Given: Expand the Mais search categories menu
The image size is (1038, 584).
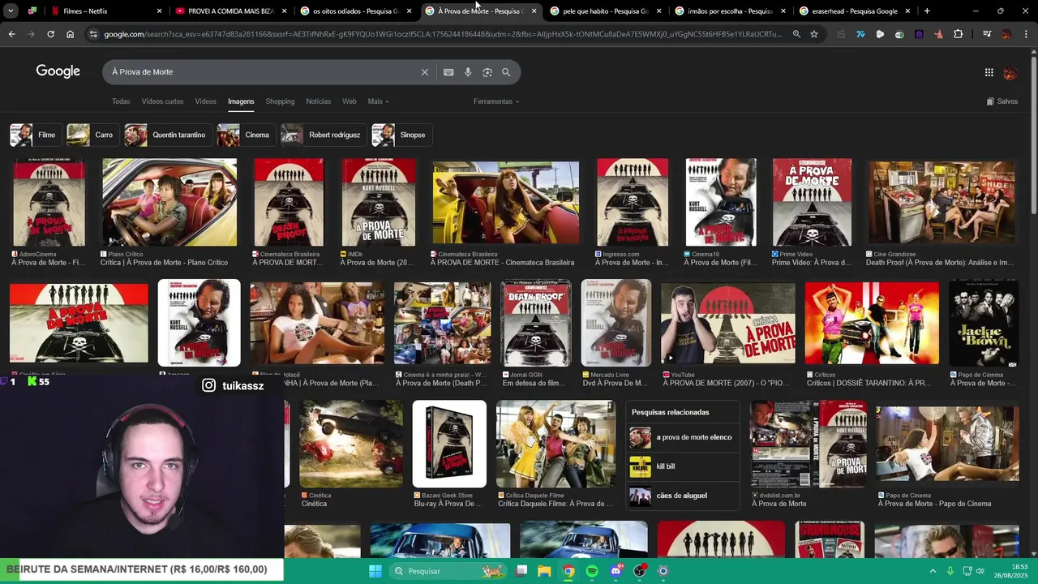Looking at the screenshot, I should pyautogui.click(x=378, y=101).
